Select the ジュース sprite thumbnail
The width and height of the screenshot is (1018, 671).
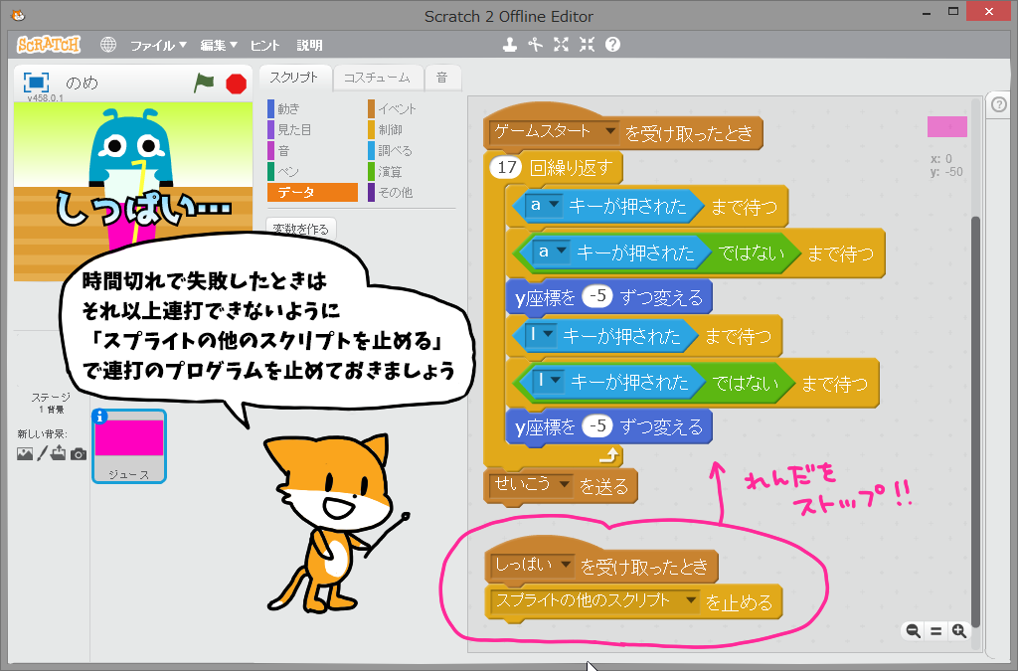[129, 446]
